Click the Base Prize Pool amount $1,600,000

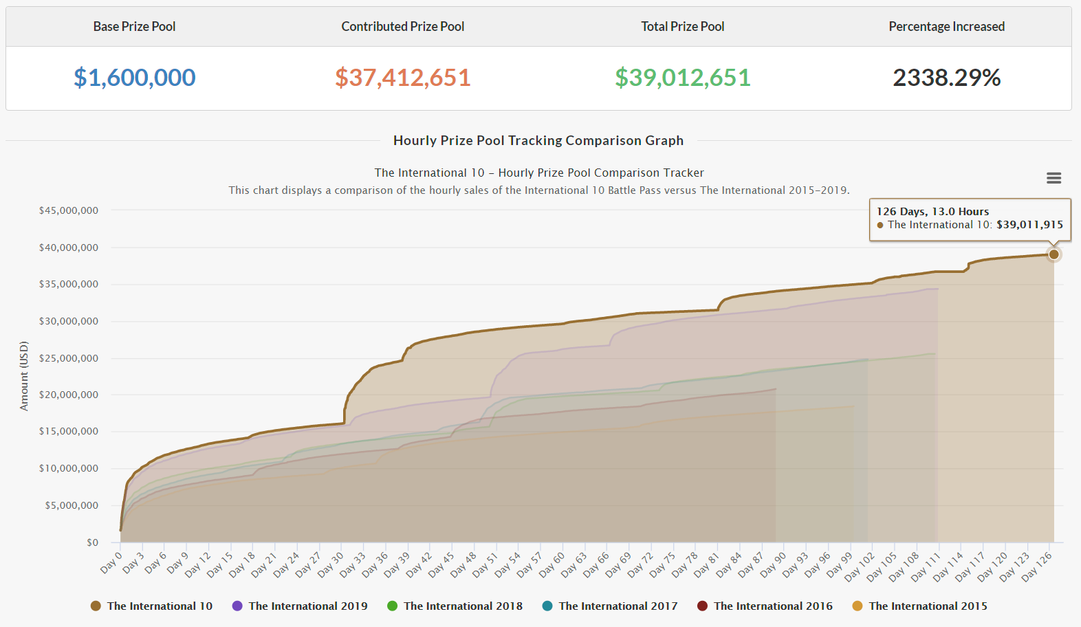[135, 78]
